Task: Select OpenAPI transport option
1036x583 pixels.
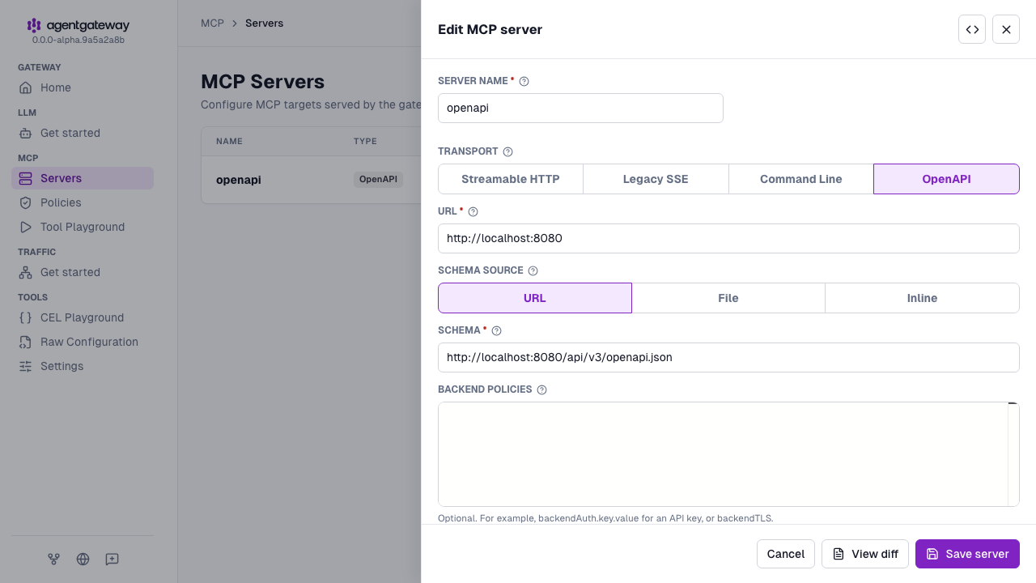Action: (x=946, y=179)
